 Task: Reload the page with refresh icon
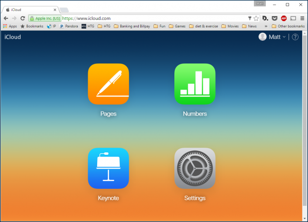coord(23,18)
